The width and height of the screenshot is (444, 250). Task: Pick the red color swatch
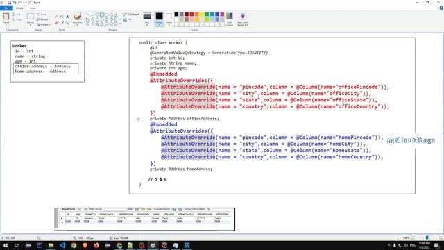[x=191, y=14]
